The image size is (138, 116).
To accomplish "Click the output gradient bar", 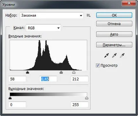I will pos(48,95).
